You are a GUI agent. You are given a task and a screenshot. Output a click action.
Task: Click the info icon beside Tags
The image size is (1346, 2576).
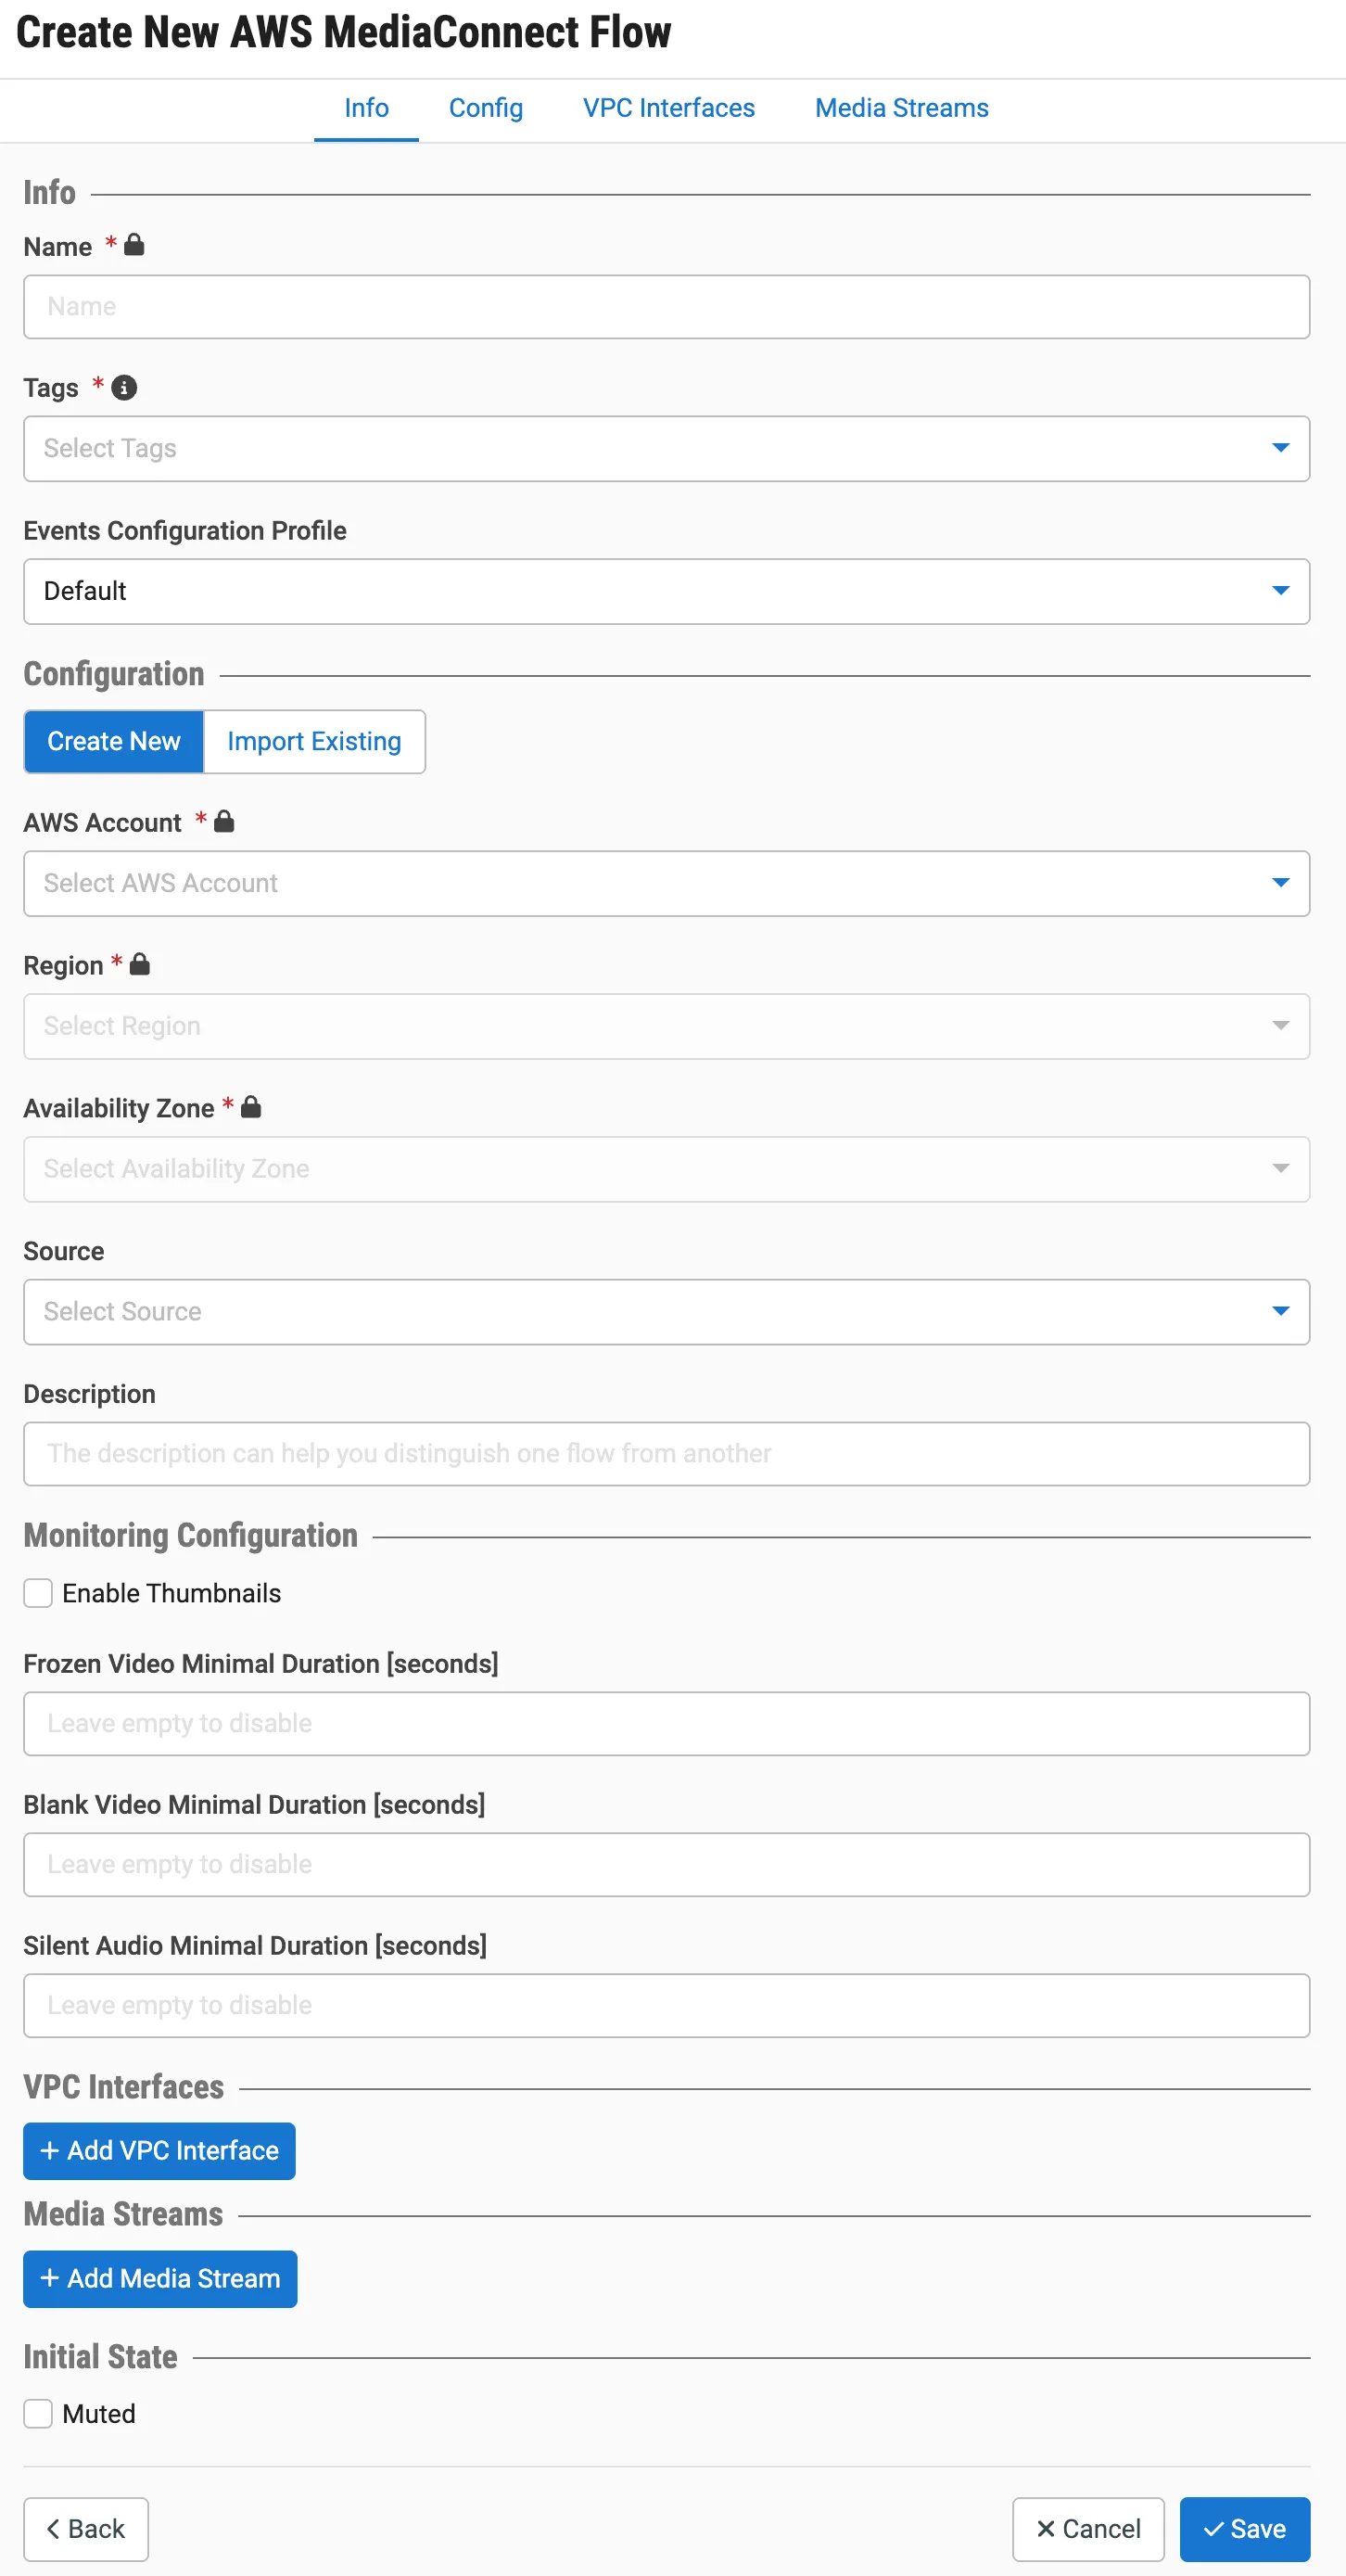tap(124, 387)
